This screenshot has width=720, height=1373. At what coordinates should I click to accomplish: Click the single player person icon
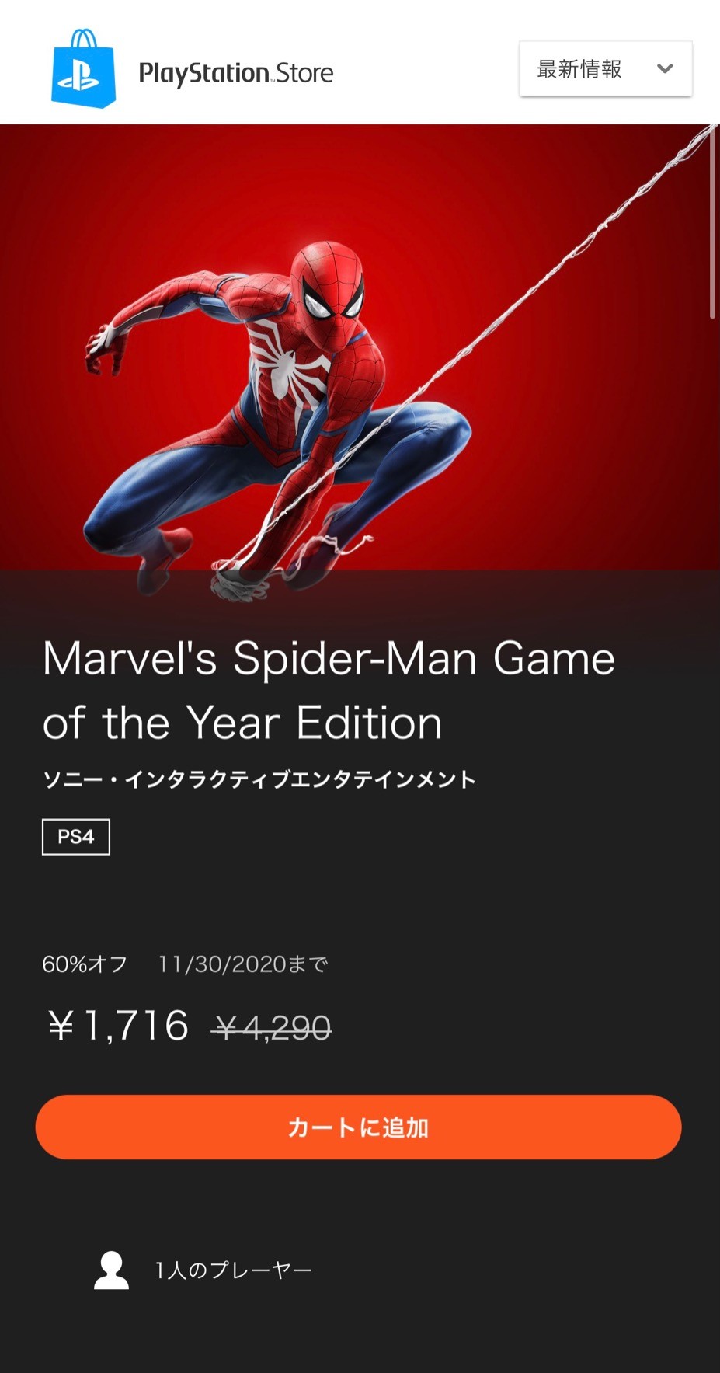[x=112, y=1270]
